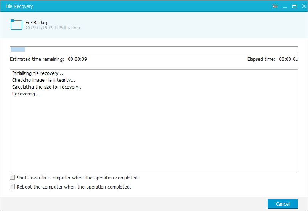This screenshot has height=211, width=308.
Task: Click the estimated time remaining value 00:00:39
Action: click(77, 59)
